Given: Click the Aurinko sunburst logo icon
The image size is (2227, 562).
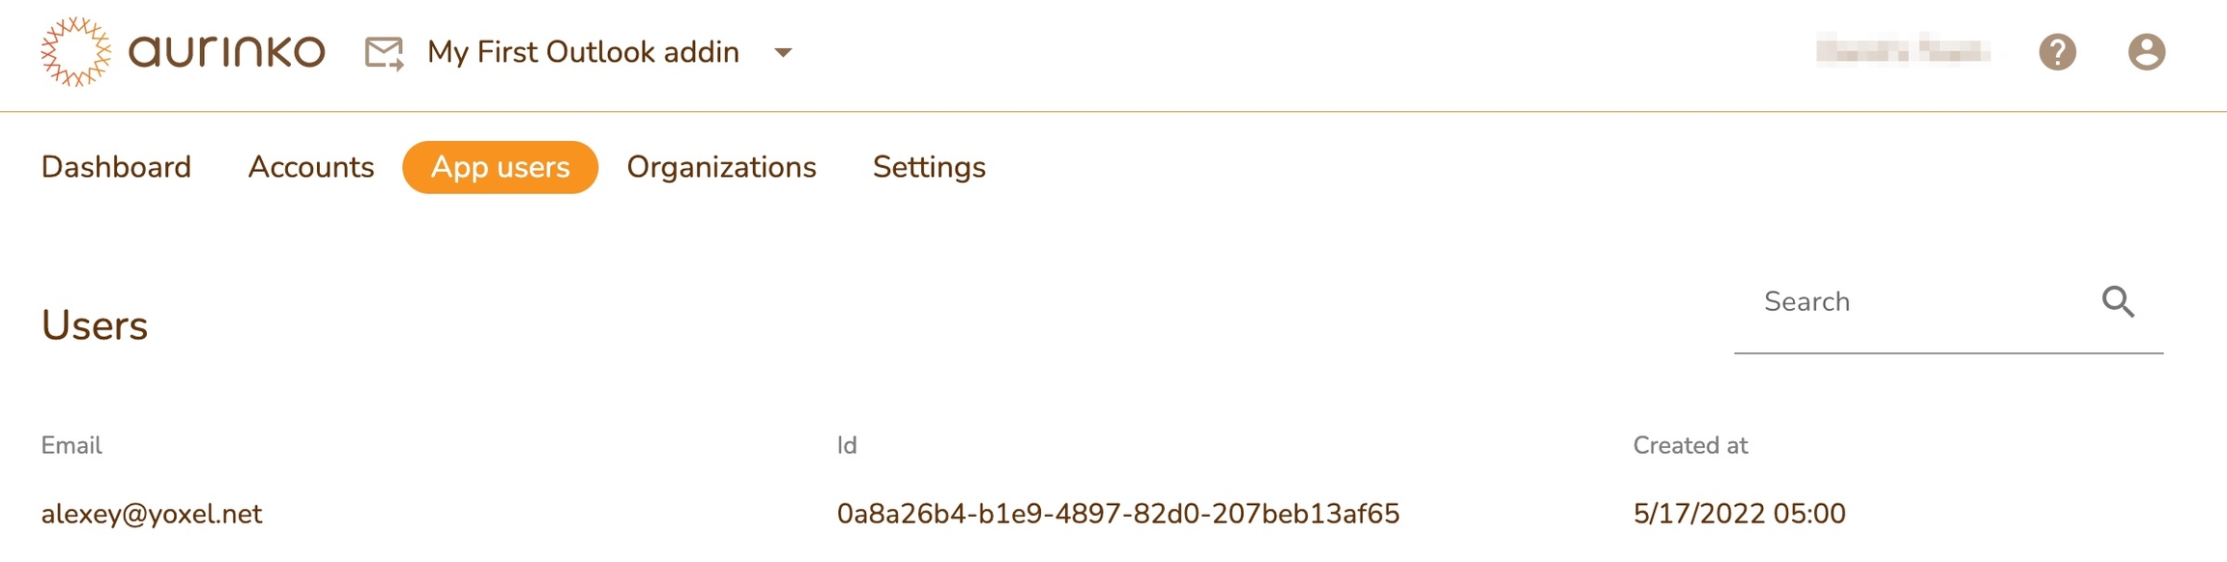Looking at the screenshot, I should [75, 52].
